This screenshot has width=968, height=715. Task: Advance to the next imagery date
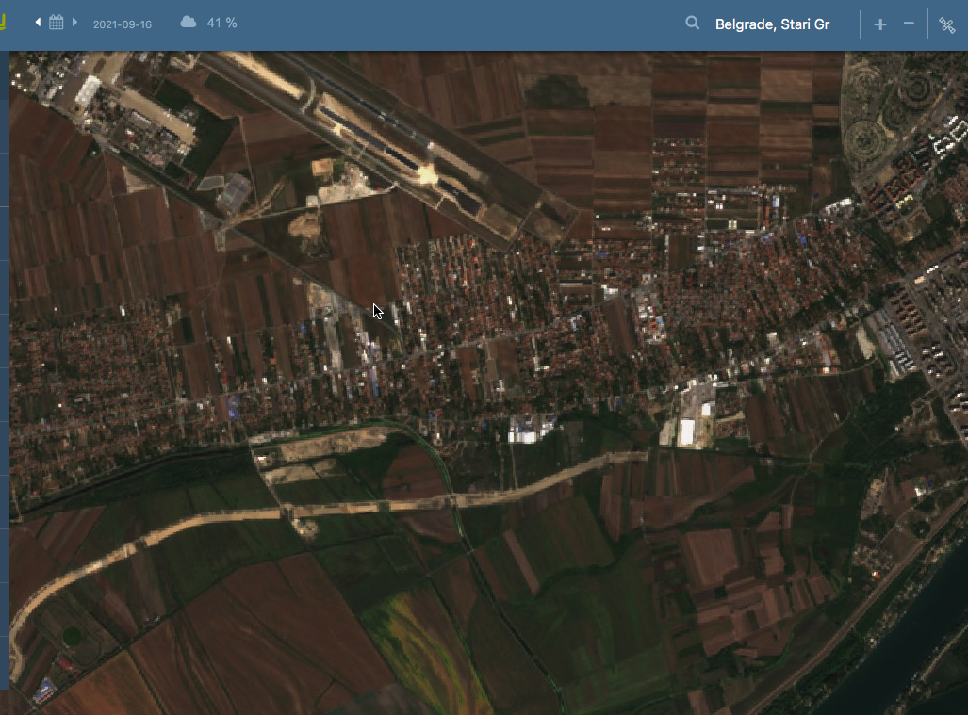pos(74,23)
